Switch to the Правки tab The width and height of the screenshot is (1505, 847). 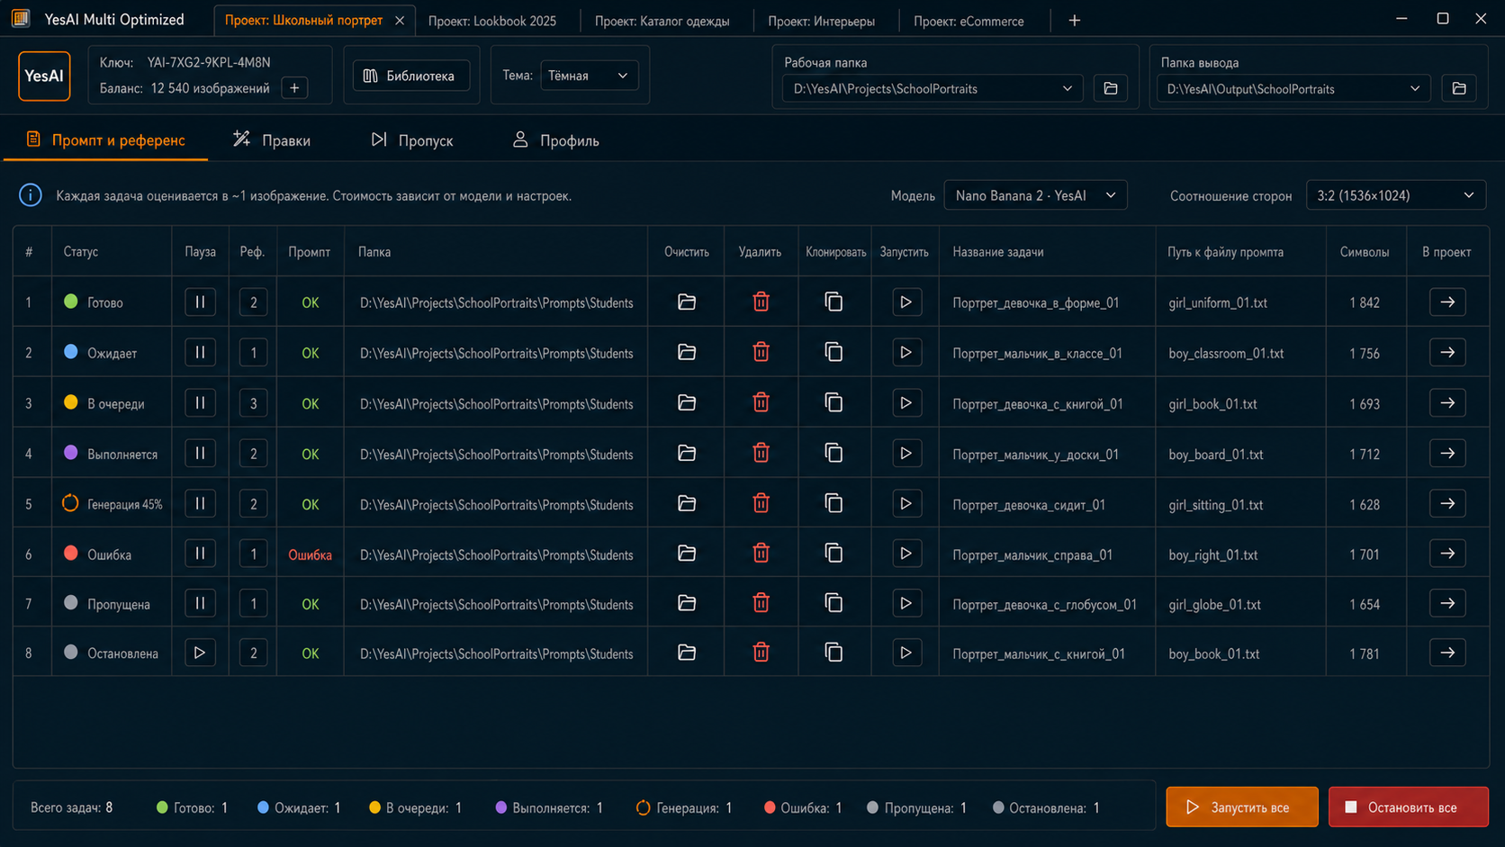pos(272,140)
